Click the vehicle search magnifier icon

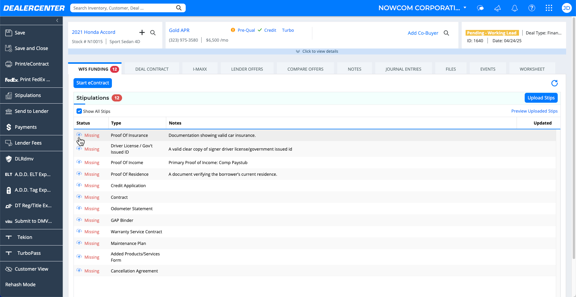point(153,33)
